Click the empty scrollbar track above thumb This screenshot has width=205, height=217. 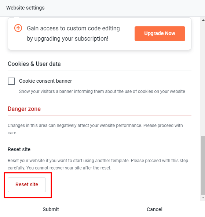pyautogui.click(x=203, y=79)
